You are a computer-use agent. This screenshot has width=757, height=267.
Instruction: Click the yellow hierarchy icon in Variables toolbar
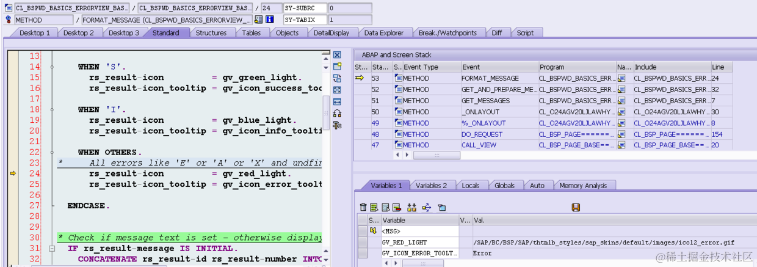coord(411,208)
